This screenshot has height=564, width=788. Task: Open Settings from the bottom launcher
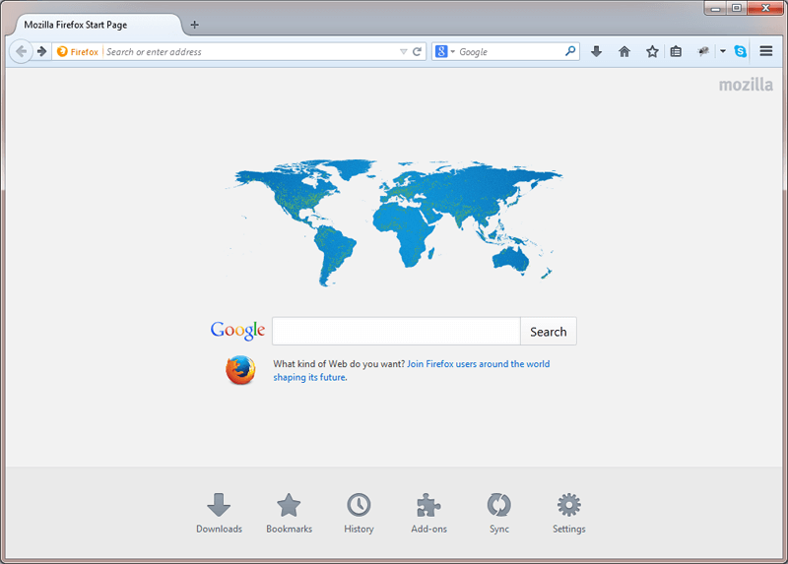click(x=569, y=513)
